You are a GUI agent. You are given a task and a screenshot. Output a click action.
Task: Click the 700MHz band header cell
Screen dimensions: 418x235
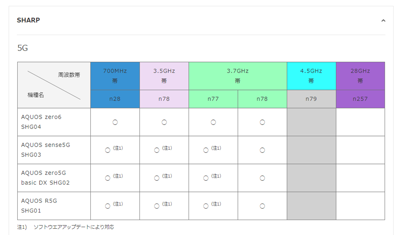pyautogui.click(x=115, y=76)
